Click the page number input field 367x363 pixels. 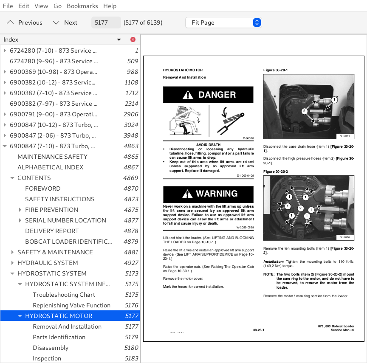(106, 23)
